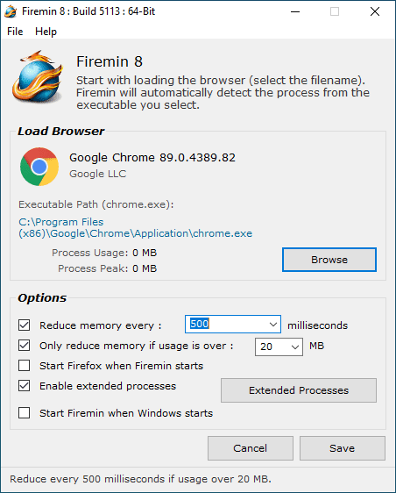Check Start Firemin when Windows starts
The image size is (396, 493).
pyautogui.click(x=25, y=413)
